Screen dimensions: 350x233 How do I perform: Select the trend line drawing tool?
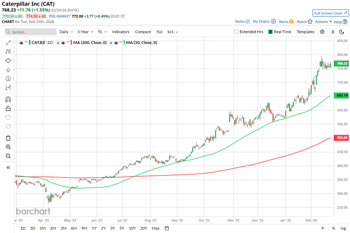(x=8, y=43)
